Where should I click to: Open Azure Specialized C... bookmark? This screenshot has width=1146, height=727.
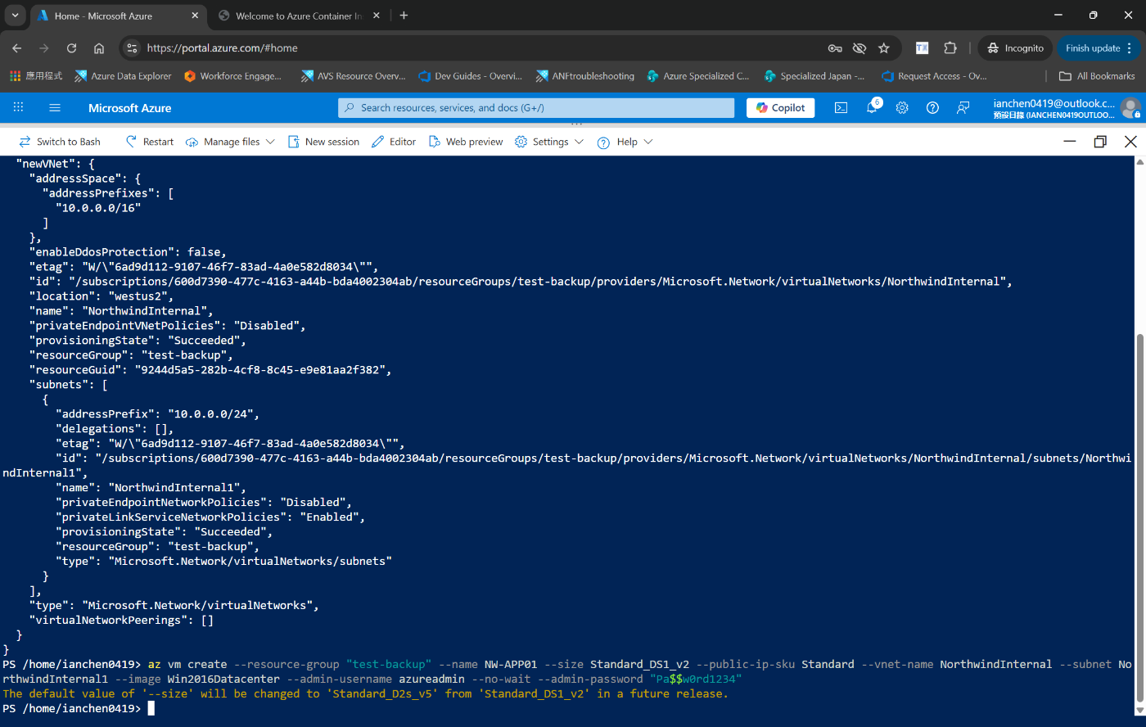697,76
